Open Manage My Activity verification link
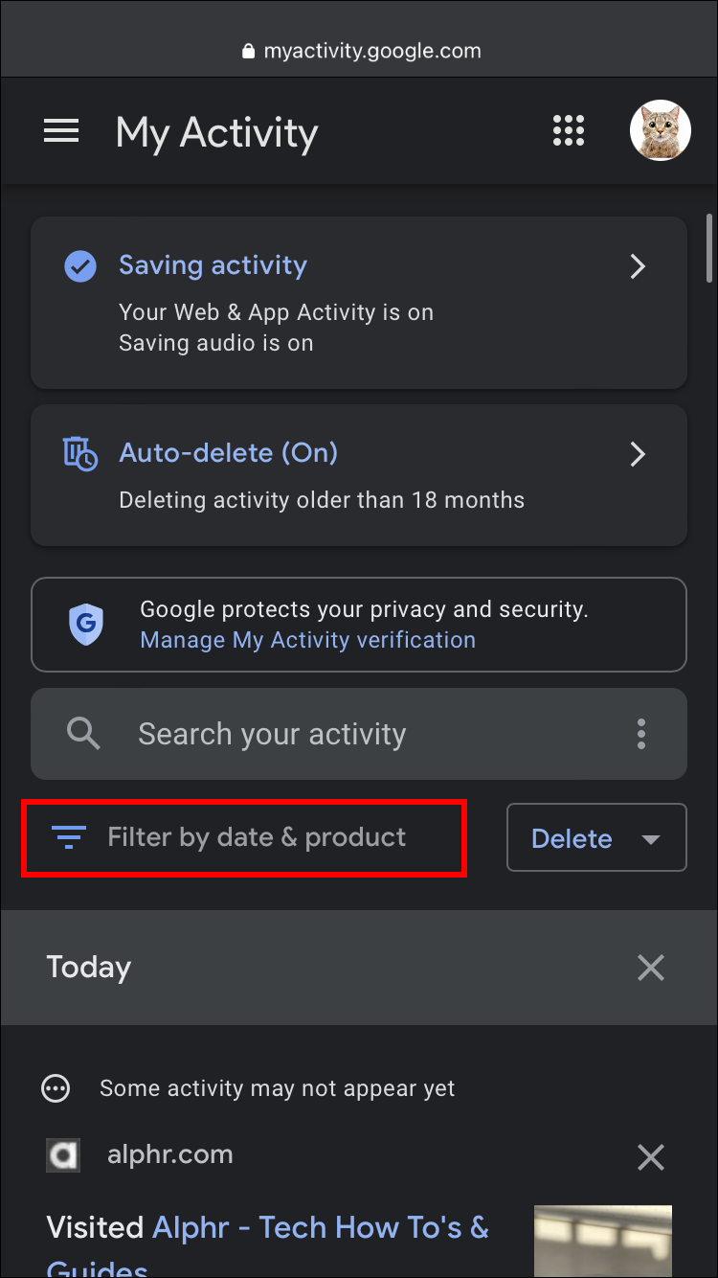718x1278 pixels. [307, 640]
